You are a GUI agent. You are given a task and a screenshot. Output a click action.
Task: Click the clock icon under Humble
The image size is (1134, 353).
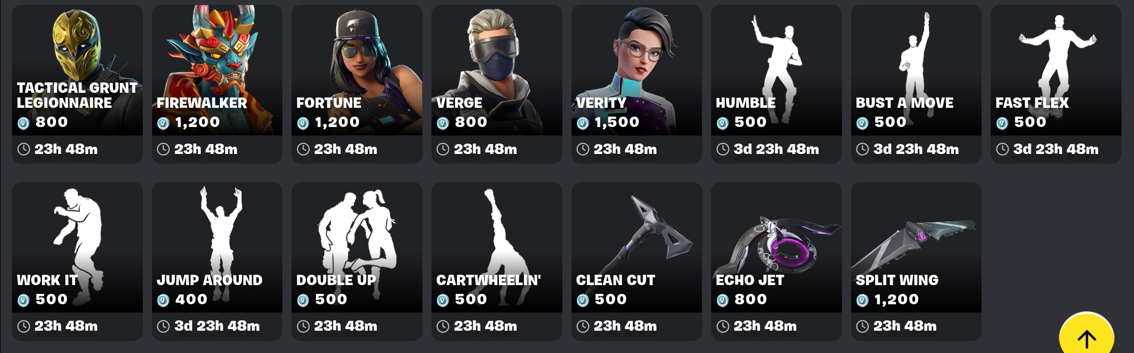723,149
